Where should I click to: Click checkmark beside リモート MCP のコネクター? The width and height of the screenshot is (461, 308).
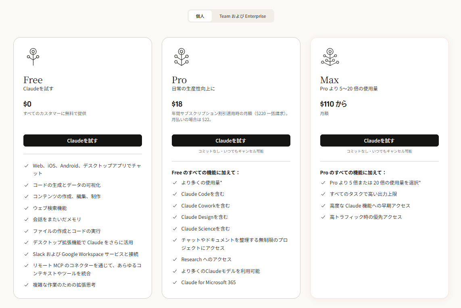click(x=27, y=266)
